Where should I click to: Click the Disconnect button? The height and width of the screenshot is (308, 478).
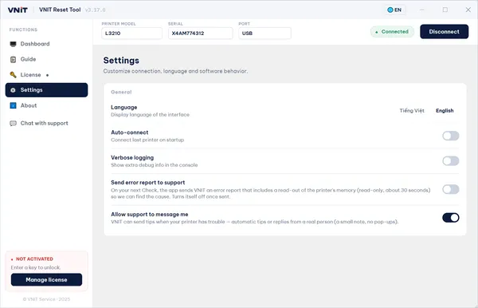click(445, 32)
